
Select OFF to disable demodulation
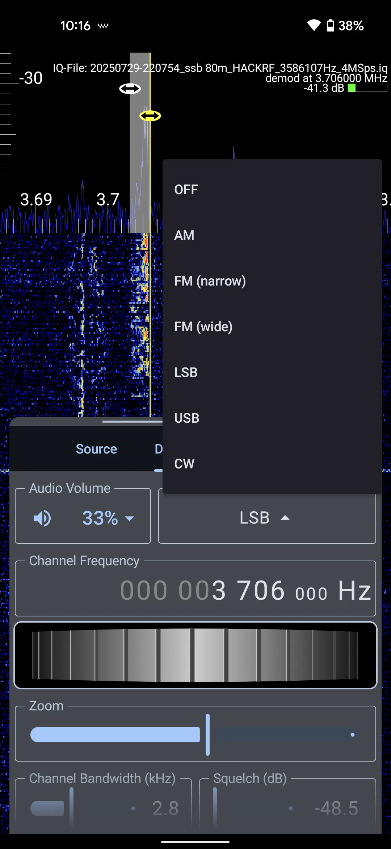click(186, 189)
